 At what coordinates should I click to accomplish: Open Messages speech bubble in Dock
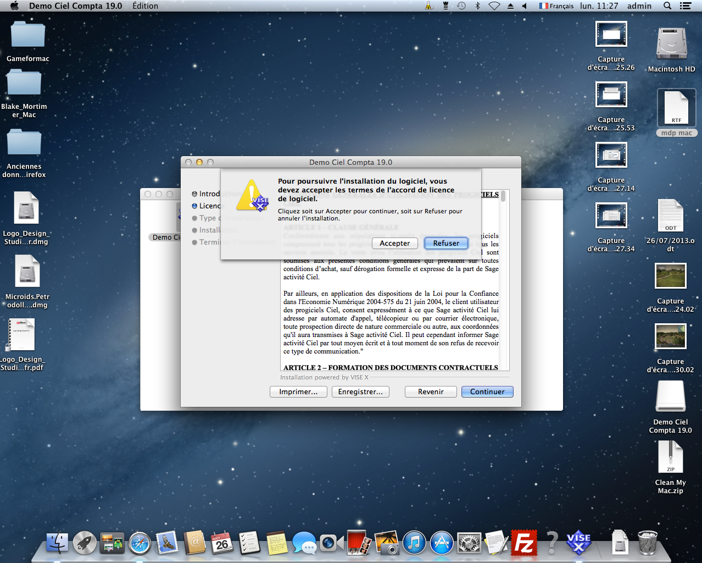click(304, 543)
